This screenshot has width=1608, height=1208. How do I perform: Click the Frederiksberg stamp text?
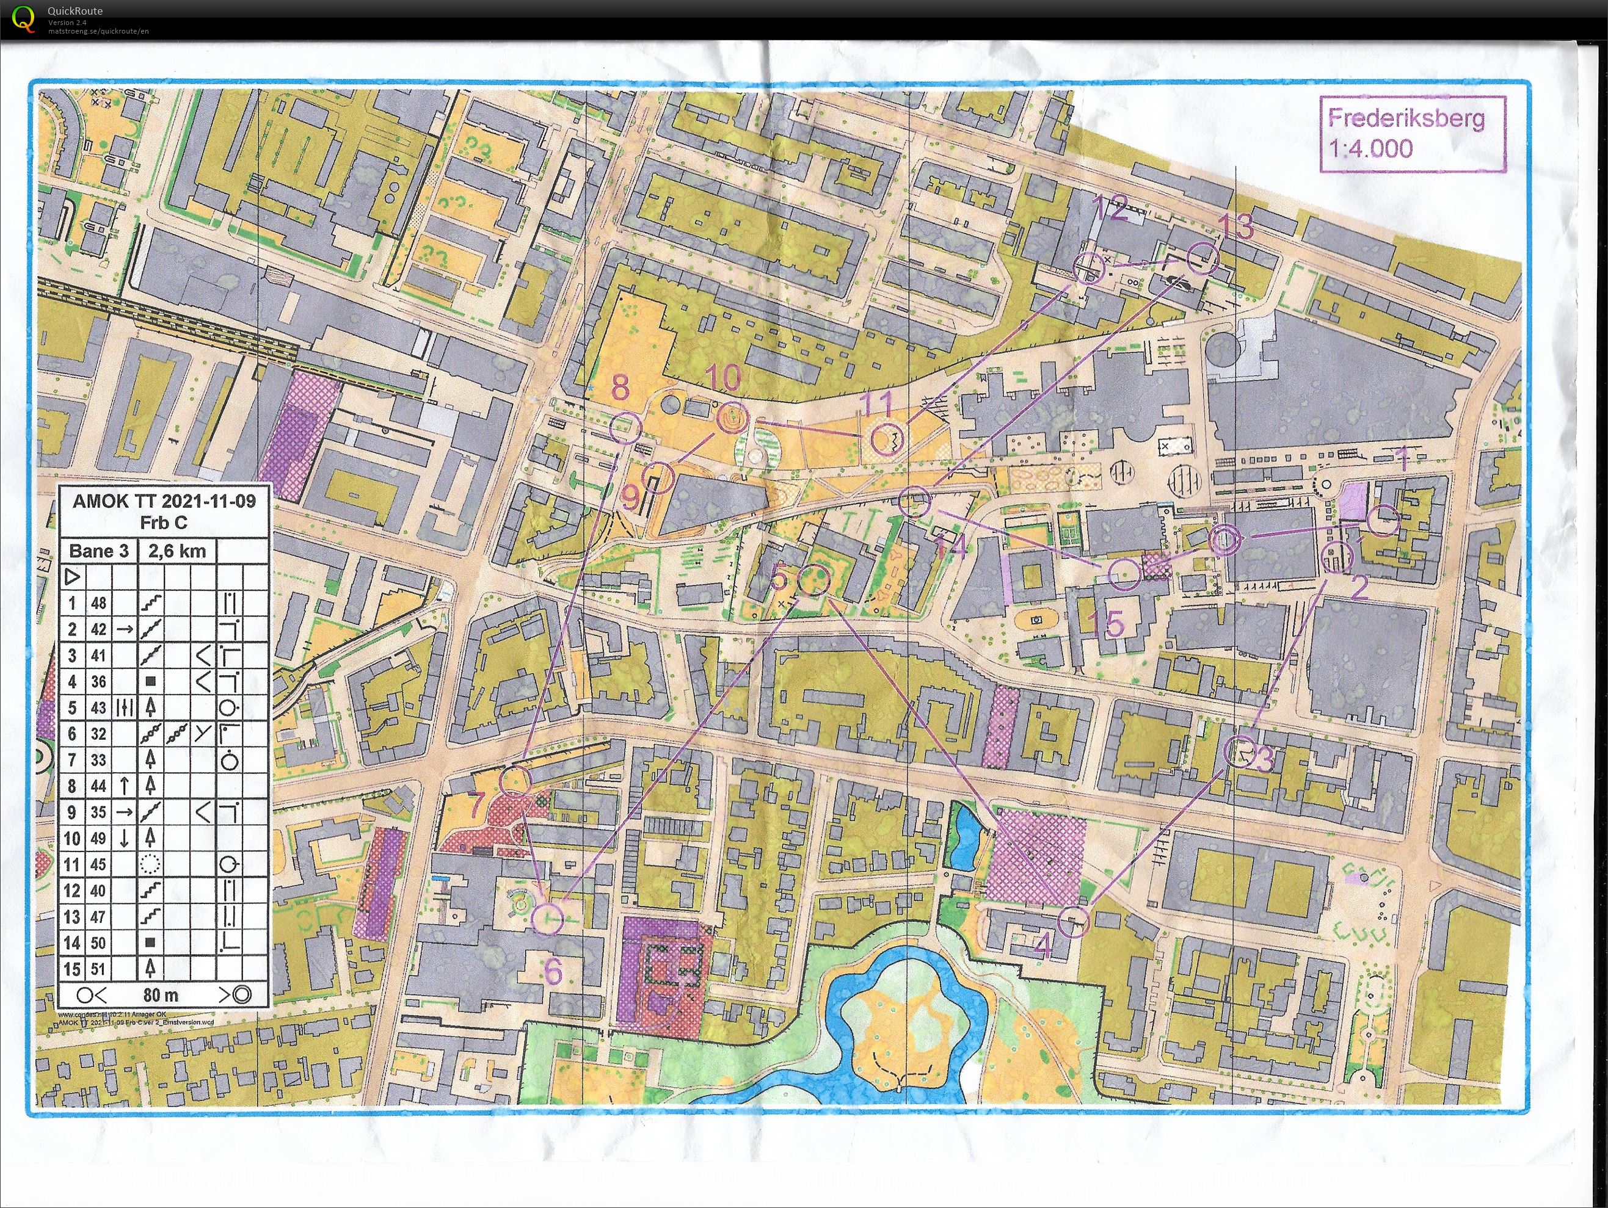click(1406, 118)
